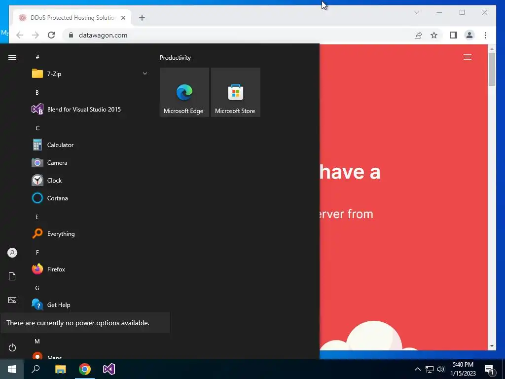The width and height of the screenshot is (505, 379).
Task: Open 7-Zip folder in app list
Action: coord(90,74)
